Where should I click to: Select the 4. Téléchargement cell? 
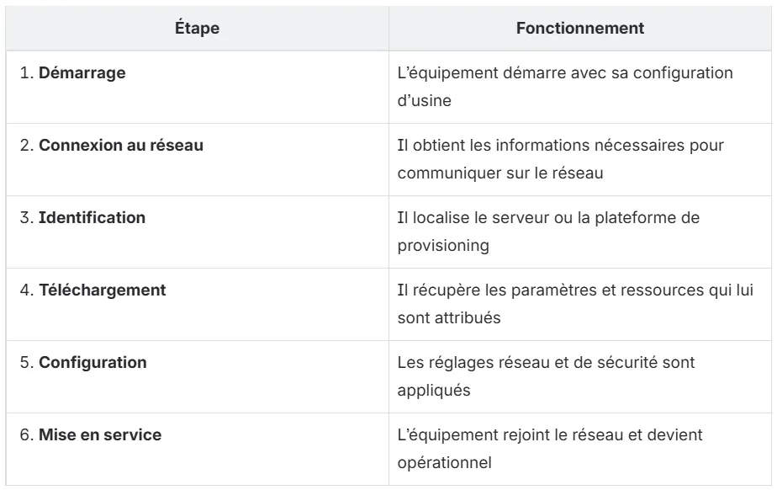click(198, 304)
